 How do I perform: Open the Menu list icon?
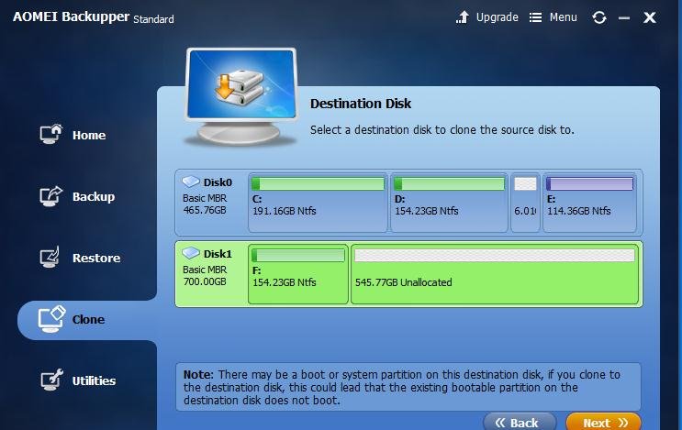[x=535, y=17]
